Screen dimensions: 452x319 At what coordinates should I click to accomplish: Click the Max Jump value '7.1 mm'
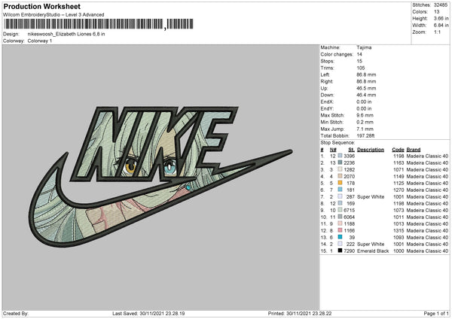click(x=365, y=129)
